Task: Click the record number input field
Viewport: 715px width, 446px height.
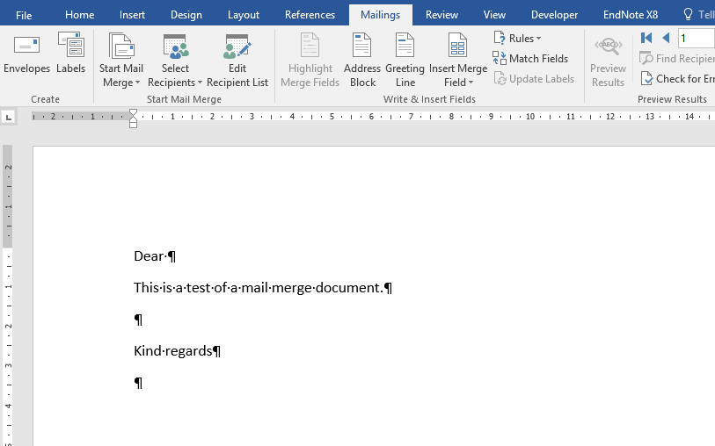Action: point(695,38)
